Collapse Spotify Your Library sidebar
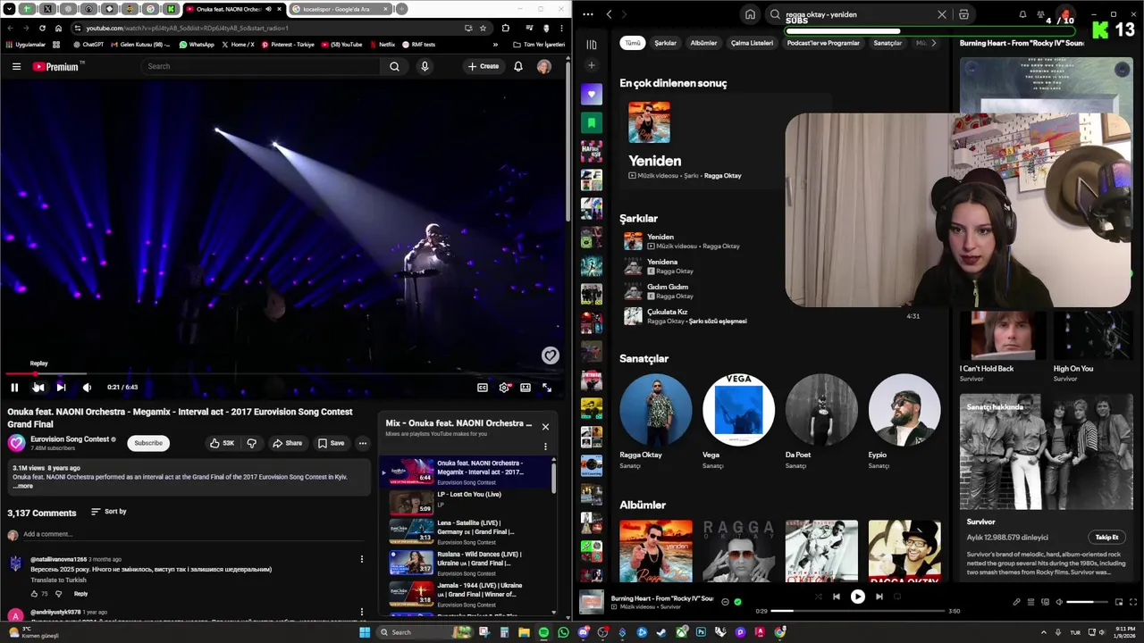The width and height of the screenshot is (1144, 643). tap(592, 45)
